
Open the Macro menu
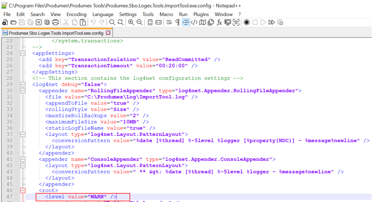click(x=166, y=14)
